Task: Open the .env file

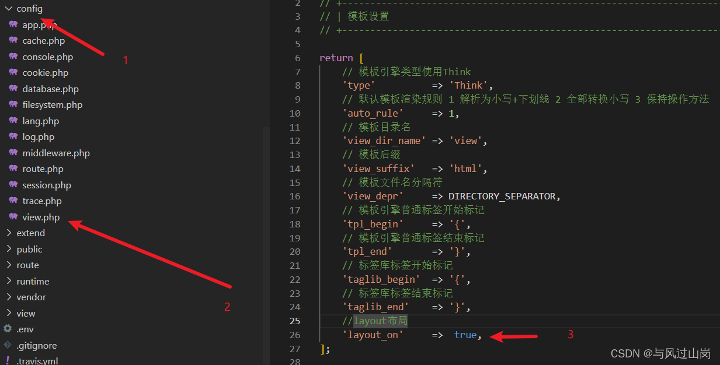Action: [25, 329]
